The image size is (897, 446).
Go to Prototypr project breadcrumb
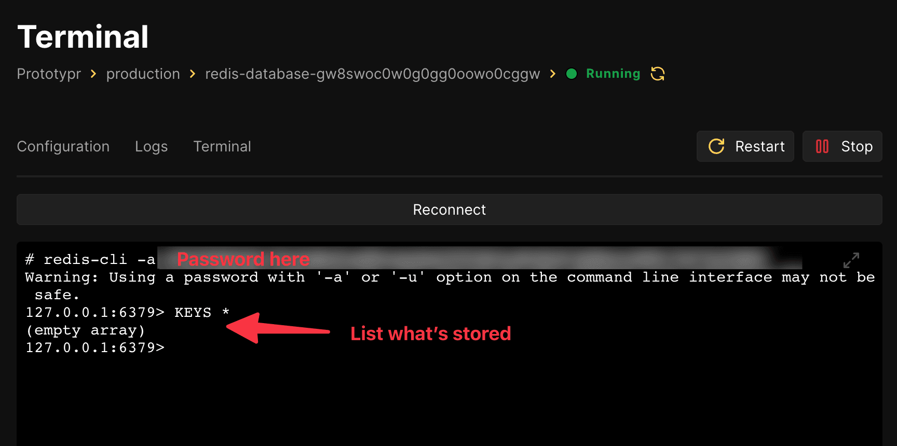coord(49,74)
